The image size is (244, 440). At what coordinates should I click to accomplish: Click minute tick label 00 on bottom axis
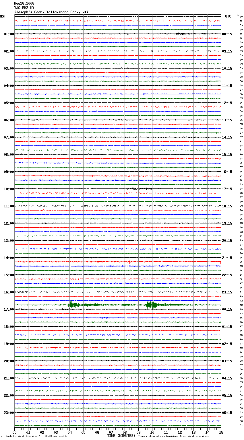click(x=14, y=432)
